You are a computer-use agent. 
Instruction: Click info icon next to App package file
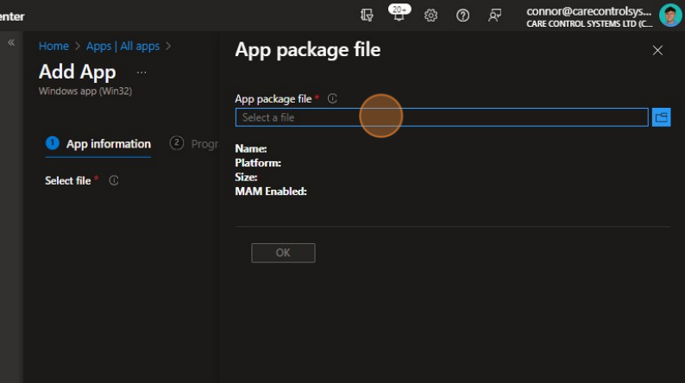(332, 99)
